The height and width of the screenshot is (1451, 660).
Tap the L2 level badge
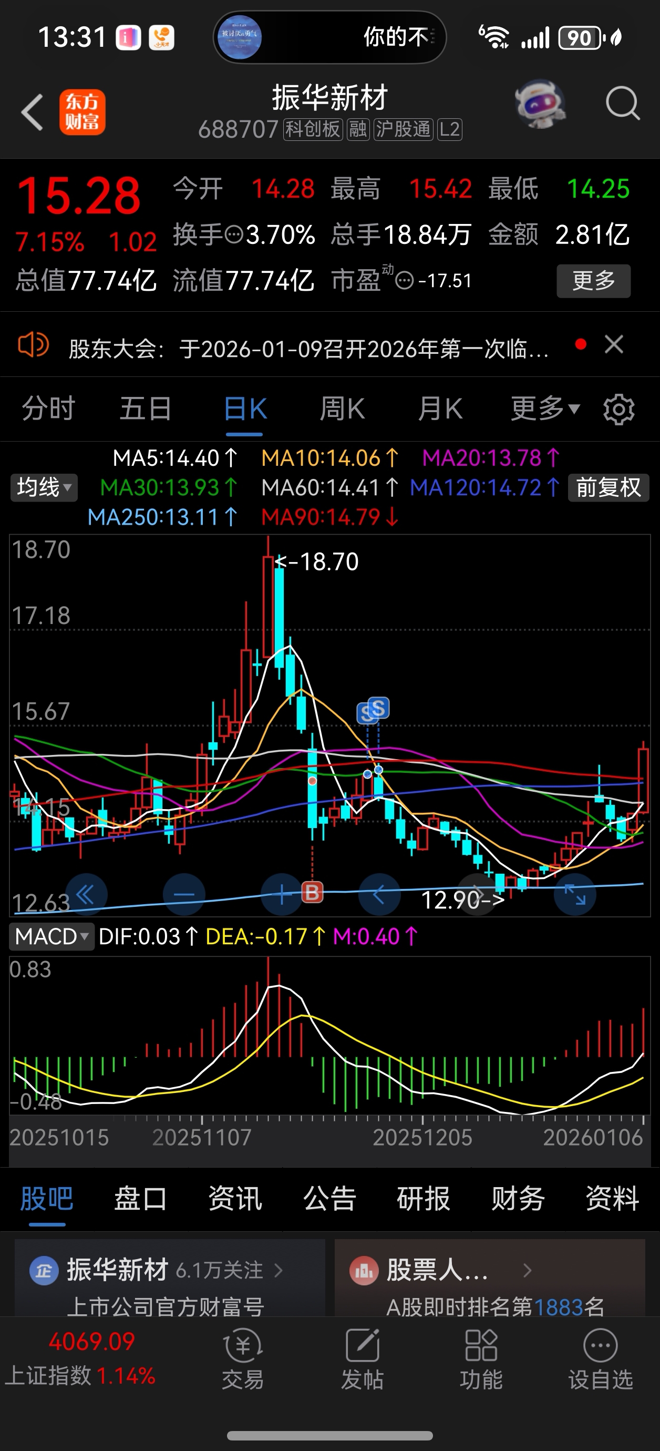449,129
